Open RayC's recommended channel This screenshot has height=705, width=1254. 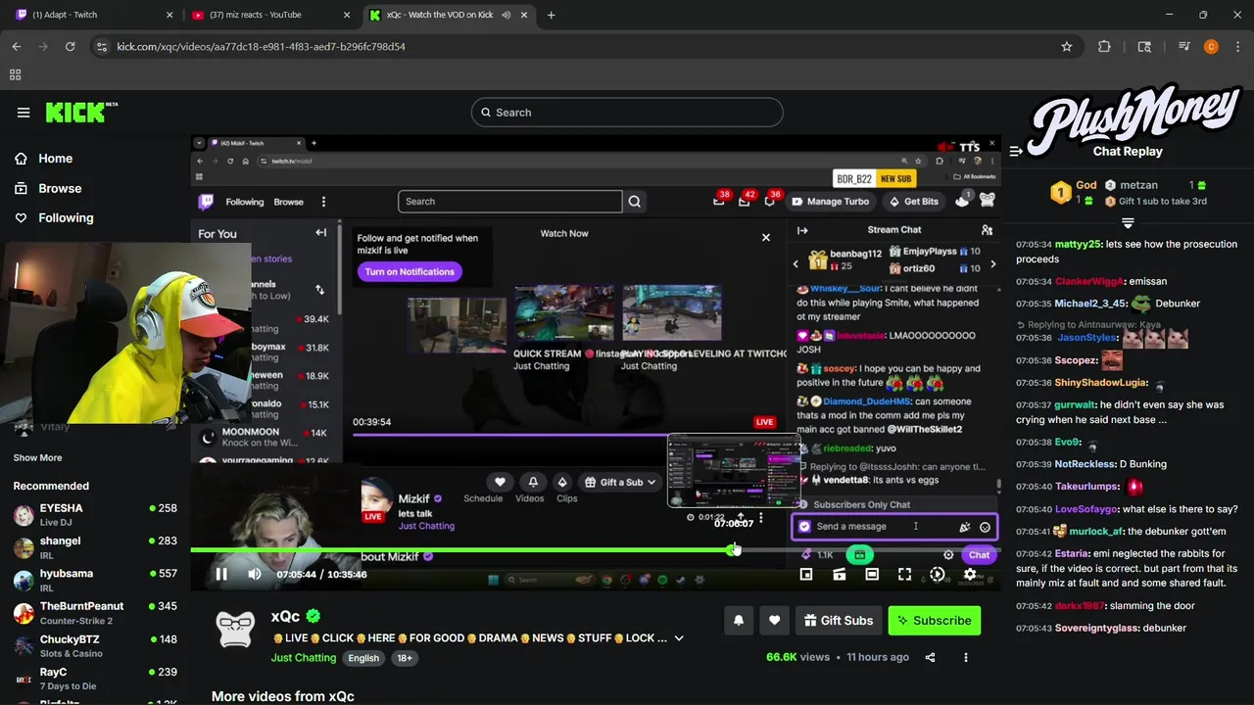point(95,679)
